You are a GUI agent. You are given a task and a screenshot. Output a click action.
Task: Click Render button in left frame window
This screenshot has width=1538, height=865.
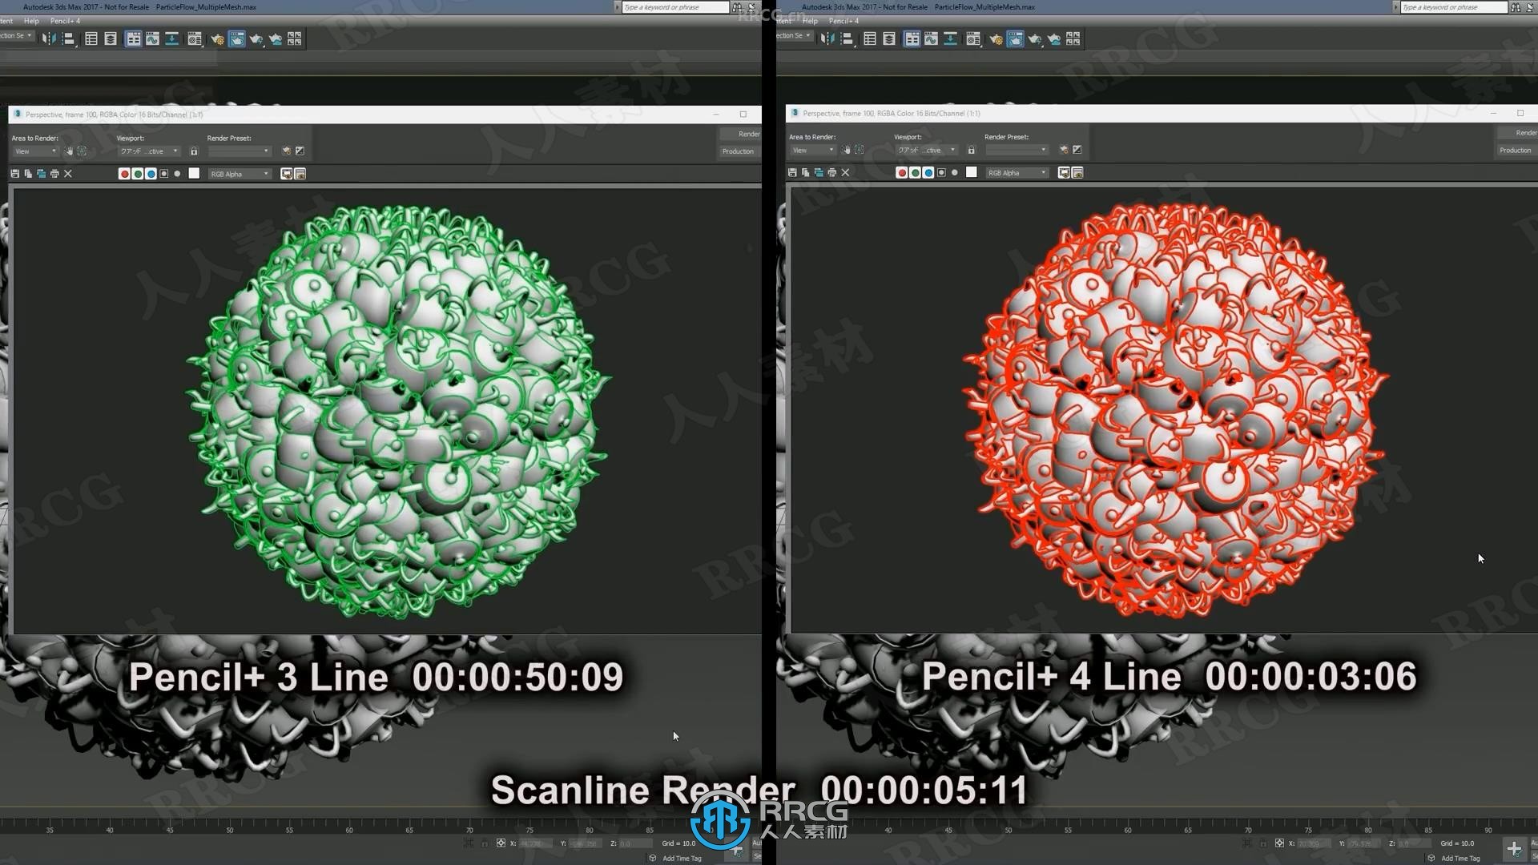742,134
